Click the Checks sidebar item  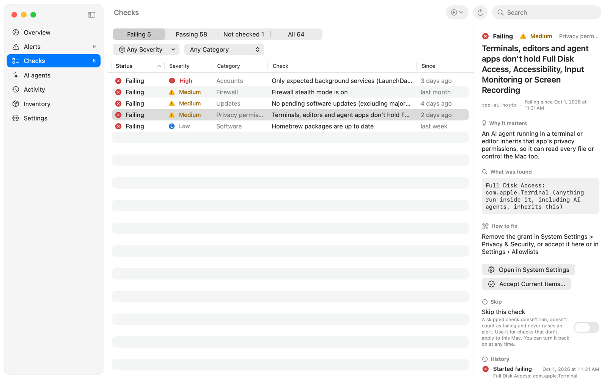click(x=53, y=61)
